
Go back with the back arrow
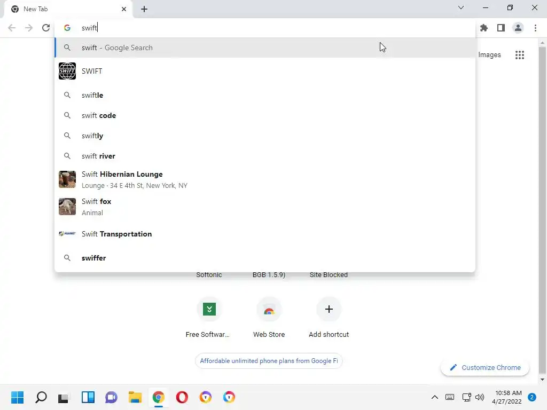[x=12, y=28]
